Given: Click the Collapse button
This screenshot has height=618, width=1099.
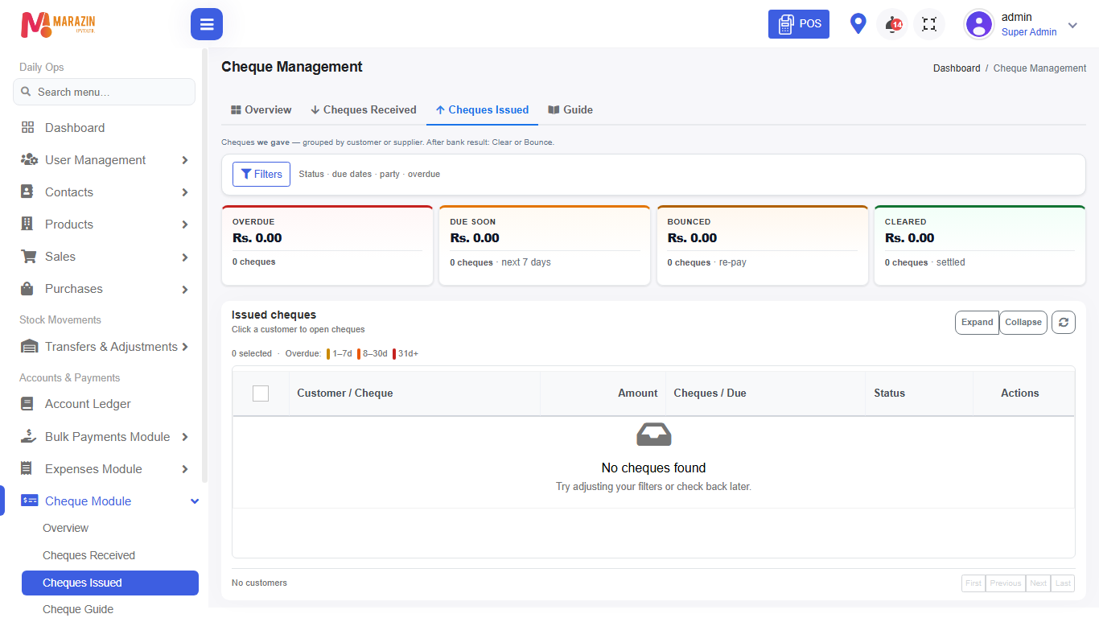Looking at the screenshot, I should pos(1023,322).
